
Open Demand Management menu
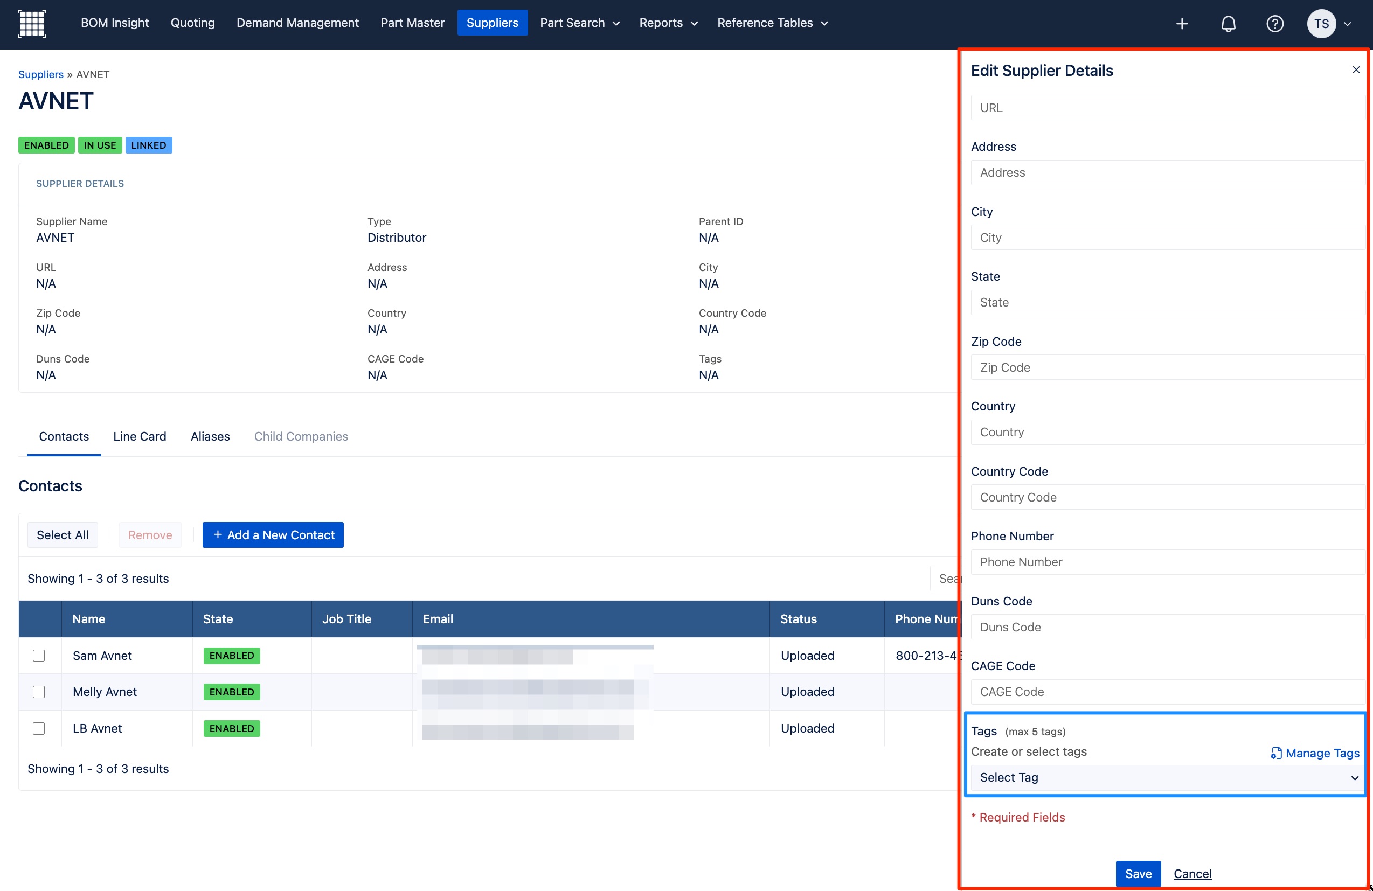pyautogui.click(x=297, y=23)
